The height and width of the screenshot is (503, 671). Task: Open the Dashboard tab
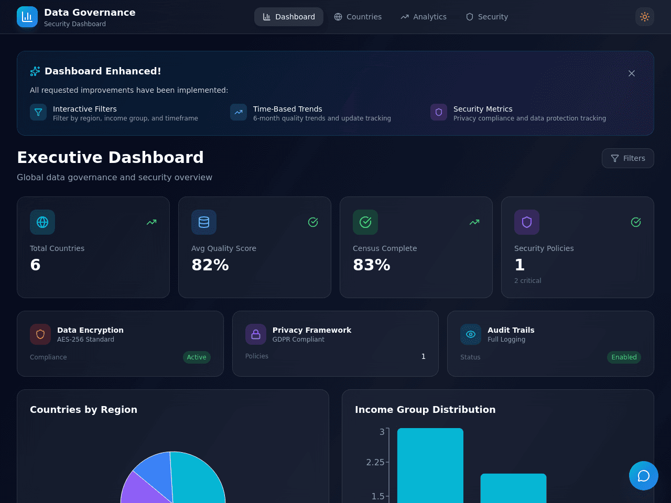[289, 17]
